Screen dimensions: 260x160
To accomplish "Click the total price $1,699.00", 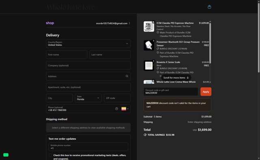I will pos(205,130).
